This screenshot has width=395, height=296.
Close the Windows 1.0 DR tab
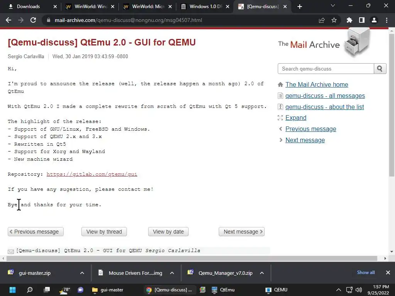tap(228, 7)
